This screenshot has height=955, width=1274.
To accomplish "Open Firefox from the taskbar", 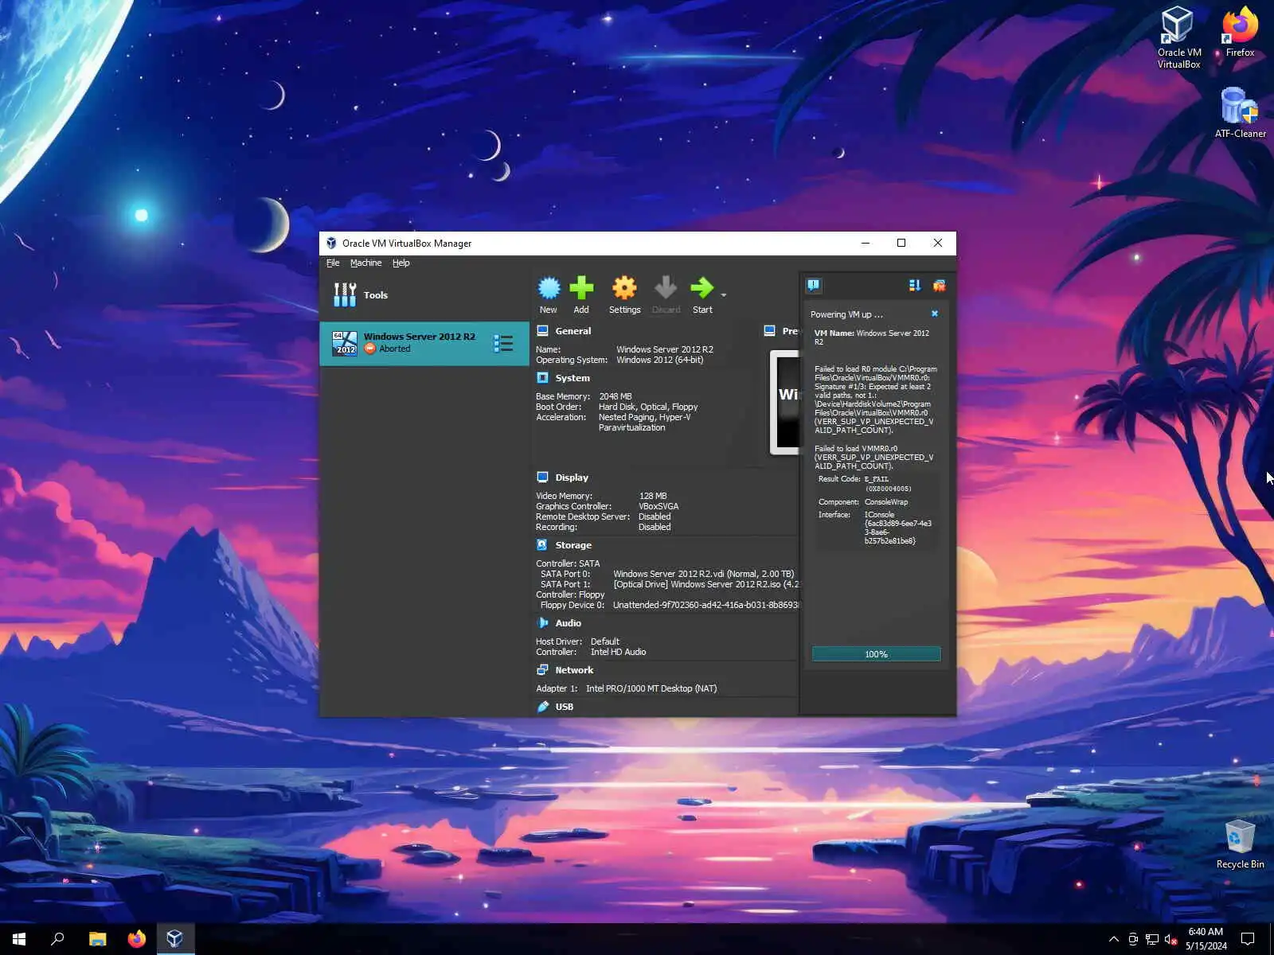I will click(x=136, y=939).
